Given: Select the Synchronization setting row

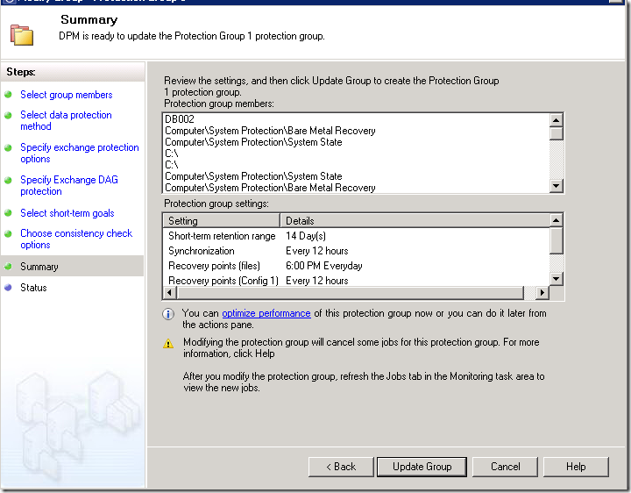Looking at the screenshot, I should [x=356, y=251].
